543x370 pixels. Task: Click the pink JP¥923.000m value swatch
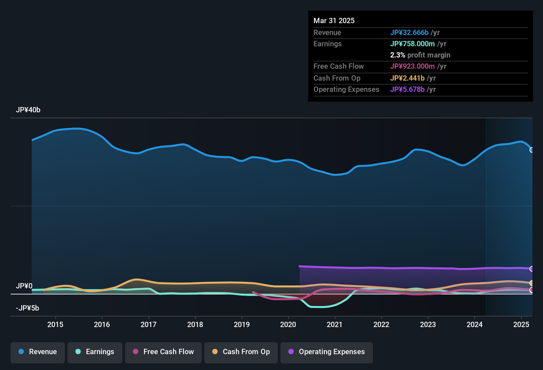412,66
